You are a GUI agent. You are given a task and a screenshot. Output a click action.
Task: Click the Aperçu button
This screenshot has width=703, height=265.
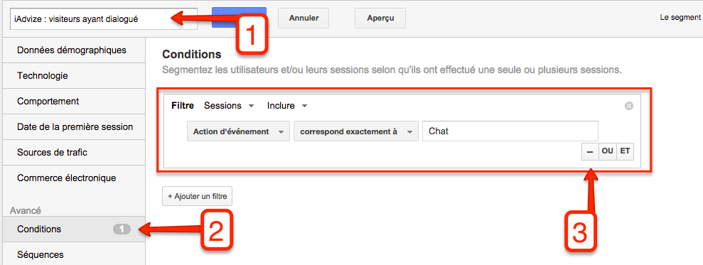pos(380,18)
